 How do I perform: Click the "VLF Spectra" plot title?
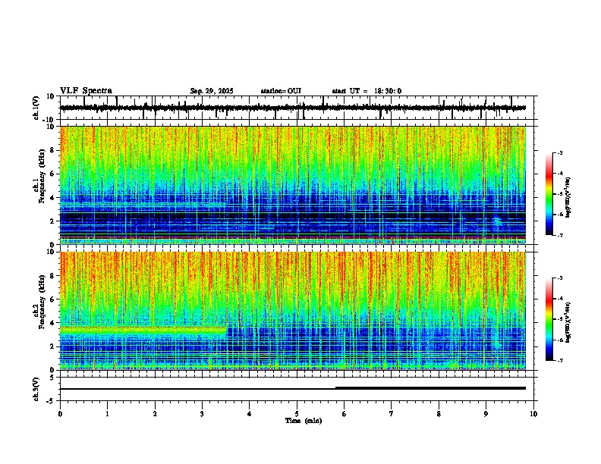(87, 91)
